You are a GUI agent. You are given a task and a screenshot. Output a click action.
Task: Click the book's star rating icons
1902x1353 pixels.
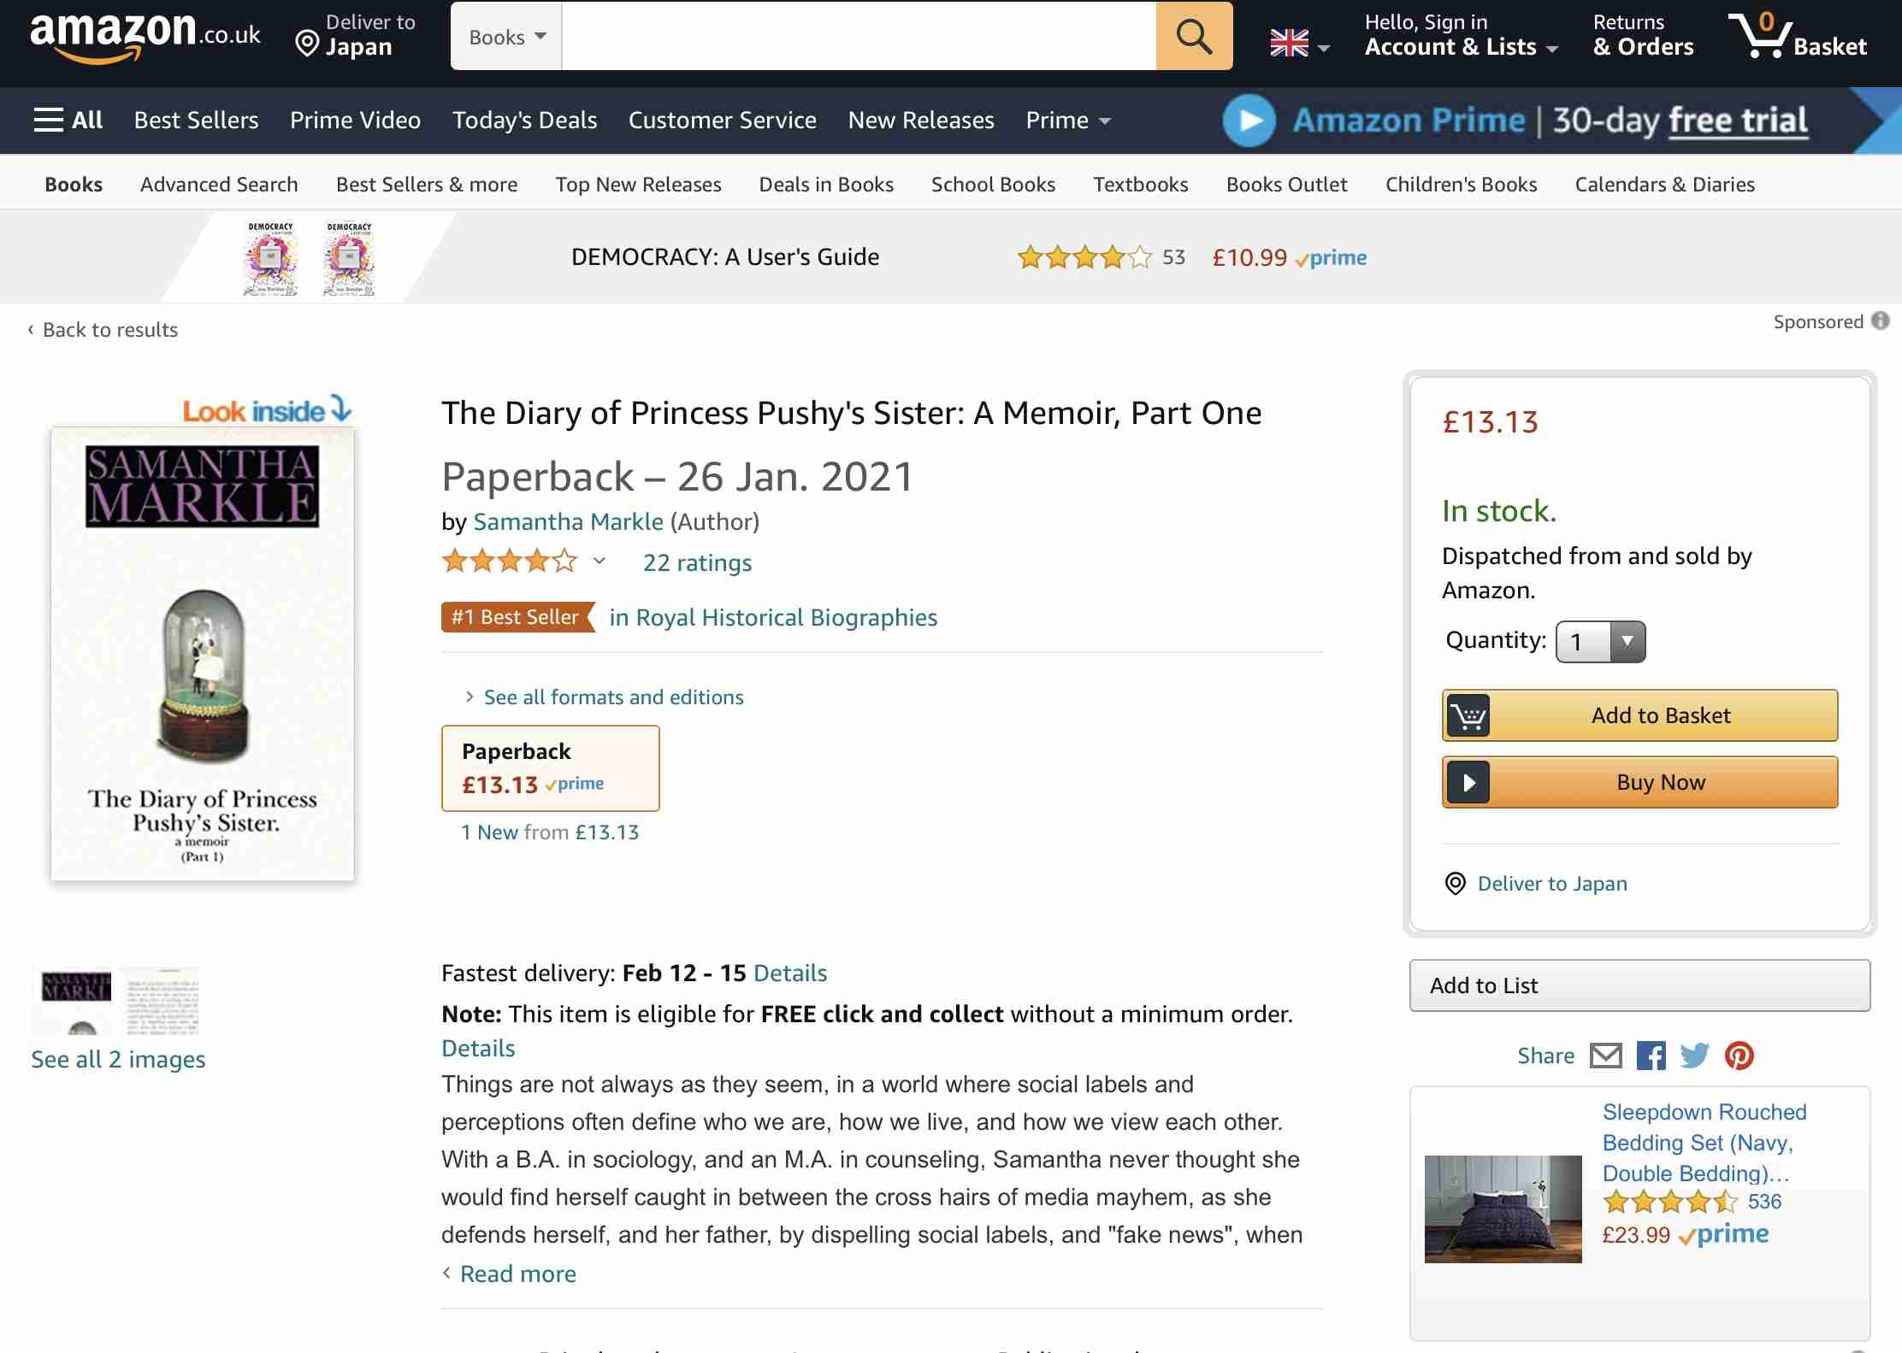click(510, 562)
